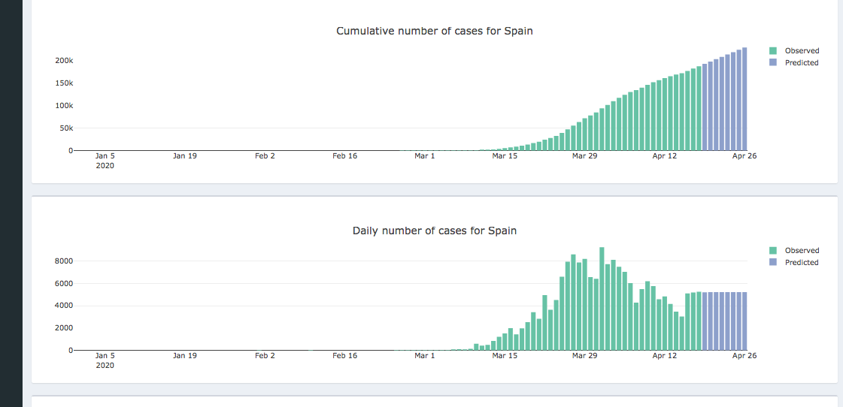Click the '200k' y-axis tick label
Image resolution: width=843 pixels, height=407 pixels.
click(63, 61)
